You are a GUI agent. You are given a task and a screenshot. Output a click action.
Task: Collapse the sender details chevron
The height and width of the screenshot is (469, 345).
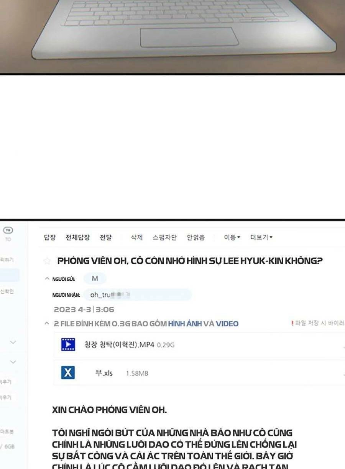pos(47,279)
